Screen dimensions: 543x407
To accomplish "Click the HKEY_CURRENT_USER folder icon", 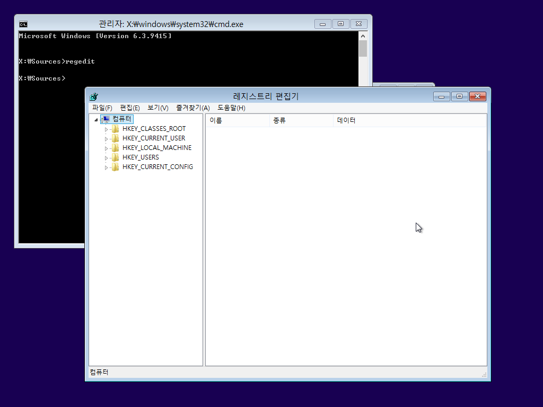I will [115, 138].
